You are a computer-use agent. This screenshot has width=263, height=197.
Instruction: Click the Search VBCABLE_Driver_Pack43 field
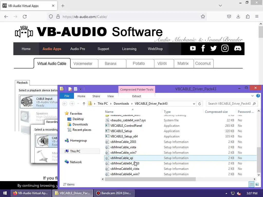pyautogui.click(x=232, y=104)
